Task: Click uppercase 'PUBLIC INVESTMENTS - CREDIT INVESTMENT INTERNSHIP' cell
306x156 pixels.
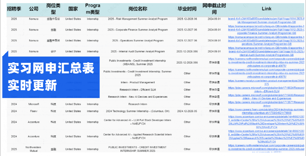Action: coord(138,149)
